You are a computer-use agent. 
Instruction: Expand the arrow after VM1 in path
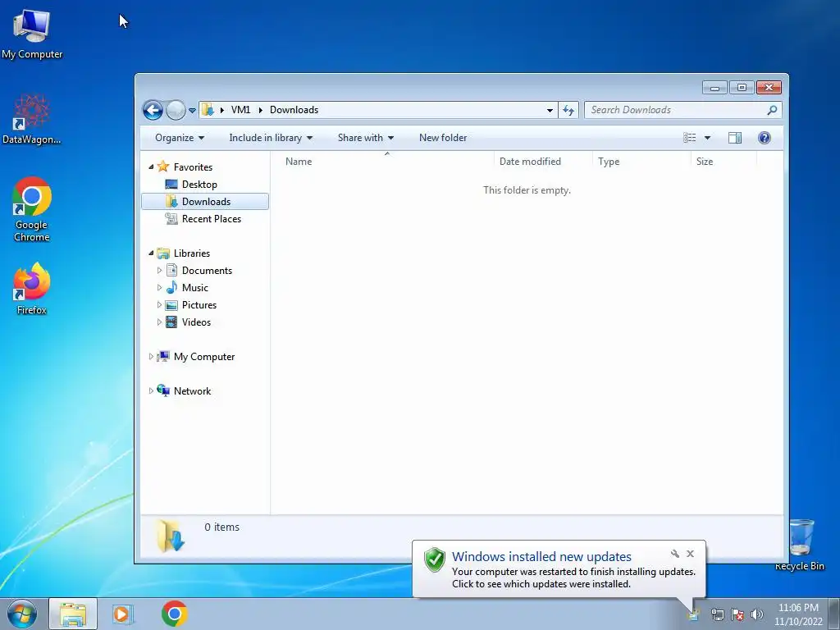pos(260,110)
